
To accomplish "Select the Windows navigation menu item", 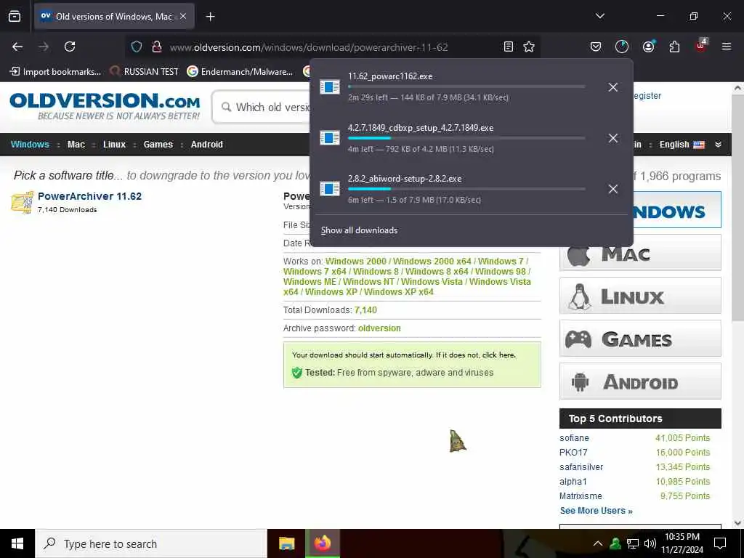I will tap(30, 145).
